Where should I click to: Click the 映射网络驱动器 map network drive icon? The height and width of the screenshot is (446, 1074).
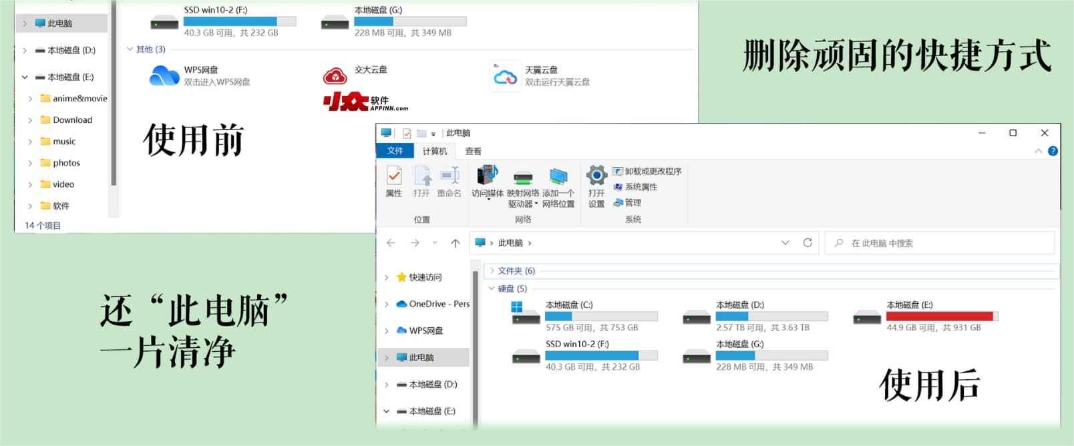pos(523,187)
